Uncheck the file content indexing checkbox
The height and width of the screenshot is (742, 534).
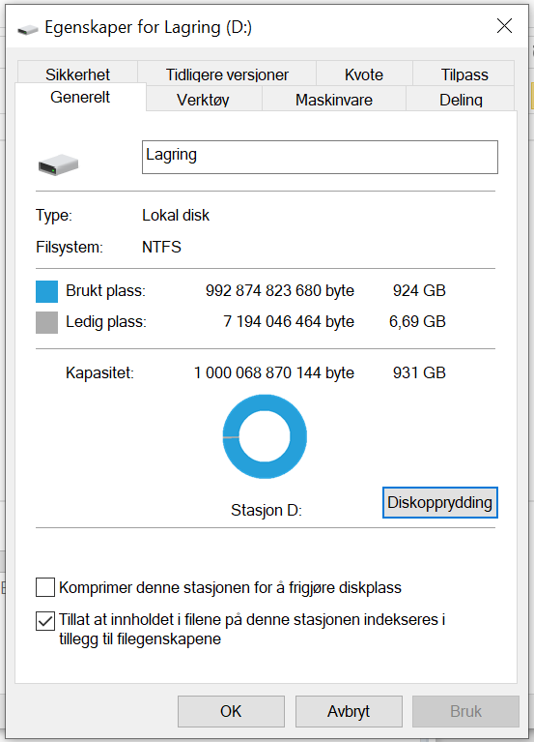[x=45, y=621]
